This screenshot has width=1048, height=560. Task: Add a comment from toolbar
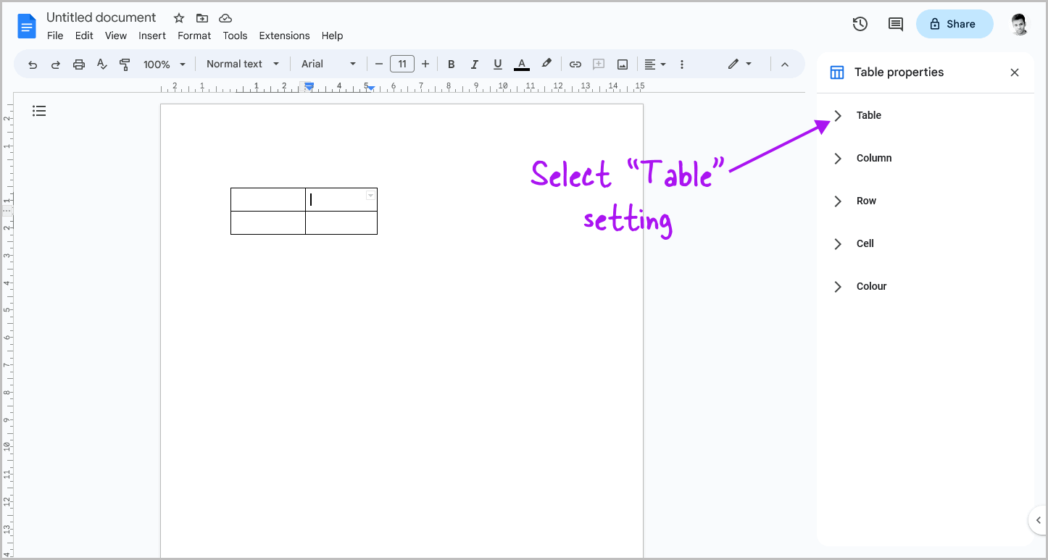599,64
